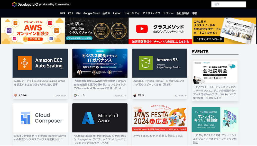Open JAWS FESTA 2024 に参加してきた title
The image size is (257, 146).
pyautogui.click(x=158, y=136)
